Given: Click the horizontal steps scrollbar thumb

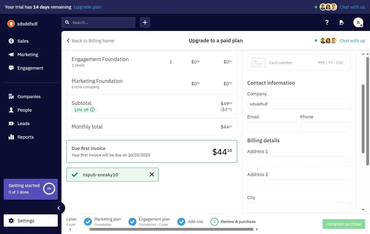Looking at the screenshot, I should tap(171, 229).
